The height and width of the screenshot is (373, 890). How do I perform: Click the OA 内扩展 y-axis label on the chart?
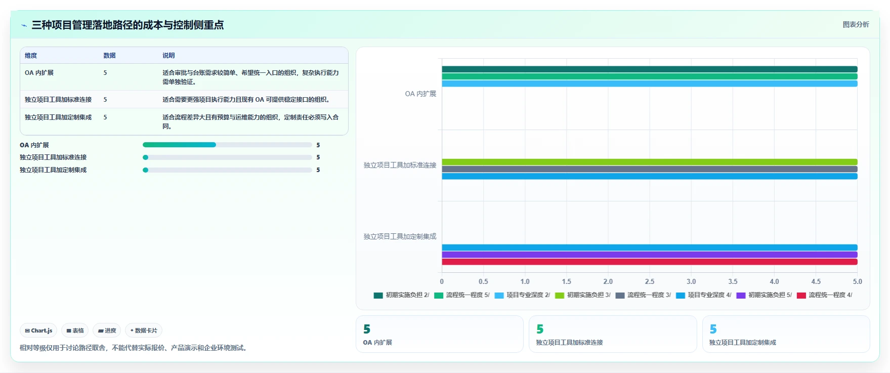click(x=420, y=94)
